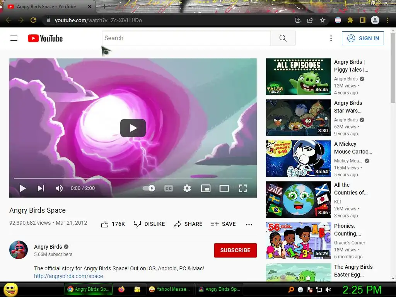Open the Mickey Mouse Cartoon thumbnail
This screenshot has height=297, width=396.
click(298, 158)
